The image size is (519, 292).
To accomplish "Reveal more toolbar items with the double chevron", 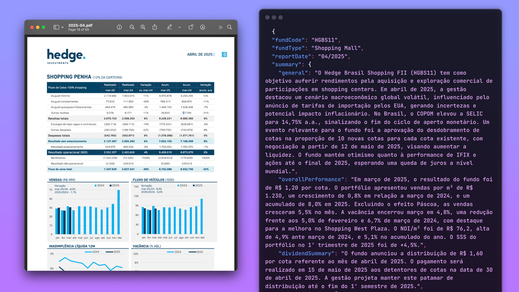I will click(x=220, y=27).
